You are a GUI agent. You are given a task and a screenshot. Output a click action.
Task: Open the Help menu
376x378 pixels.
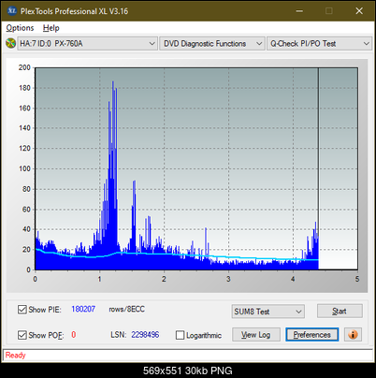[51, 28]
